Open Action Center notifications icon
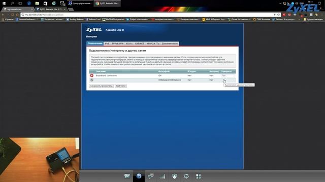The height and width of the screenshot is (182, 325). (x=319, y=4)
